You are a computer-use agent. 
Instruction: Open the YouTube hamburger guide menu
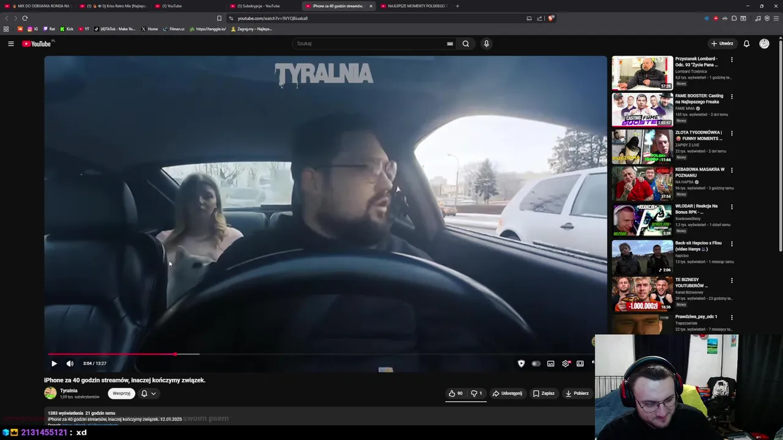pyautogui.click(x=10, y=43)
